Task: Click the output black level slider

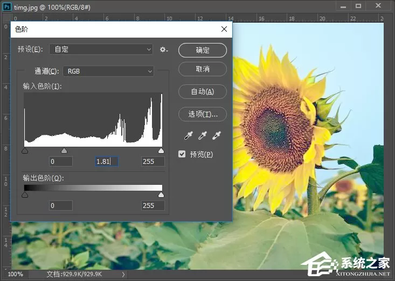Action: click(25, 195)
